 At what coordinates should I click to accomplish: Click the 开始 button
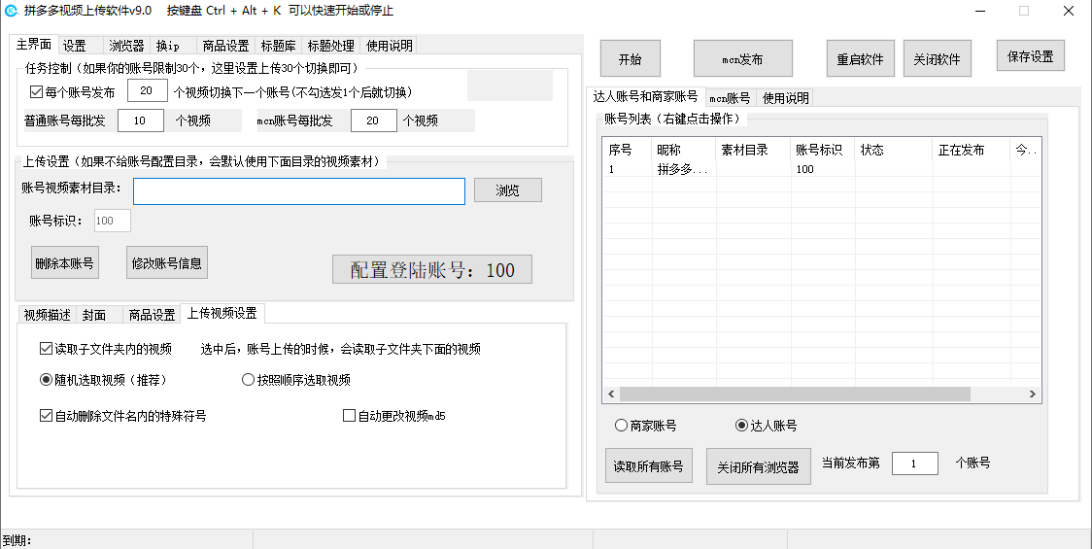coord(630,59)
